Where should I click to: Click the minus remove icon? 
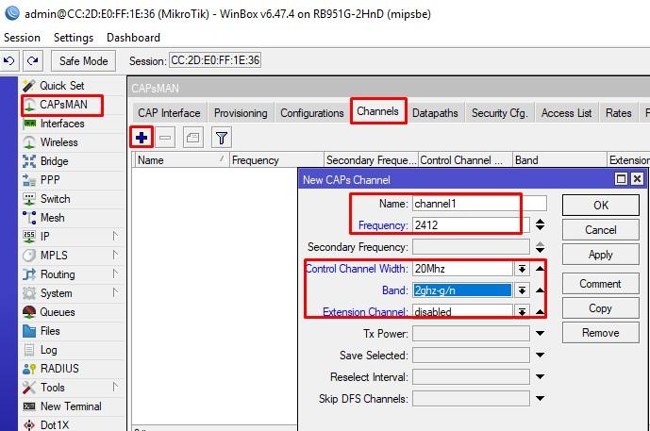coord(165,138)
